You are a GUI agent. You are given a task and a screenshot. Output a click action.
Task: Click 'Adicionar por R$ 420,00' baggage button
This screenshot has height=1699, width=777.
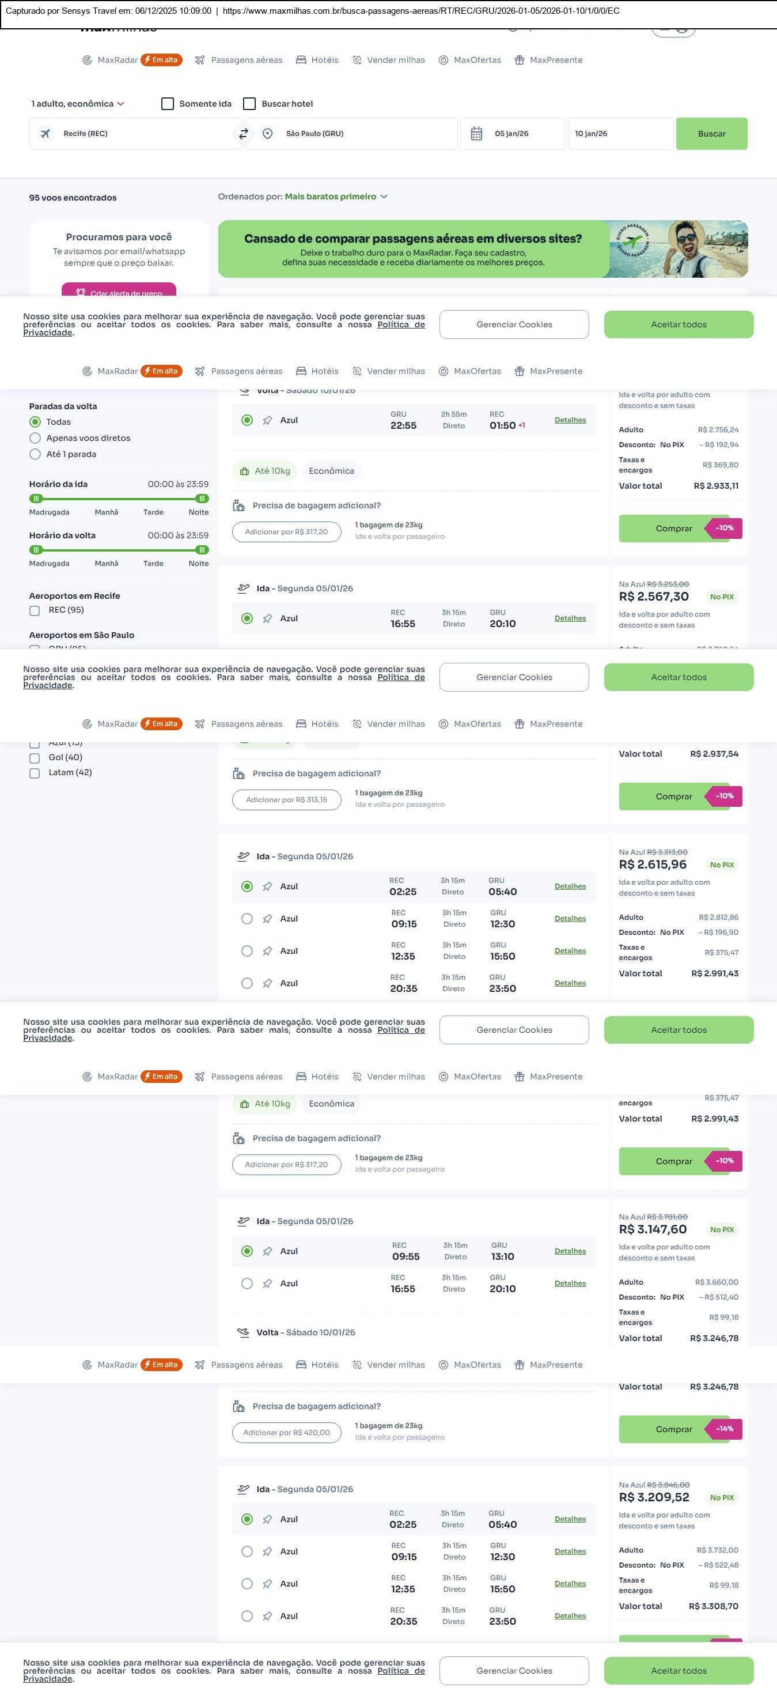(x=287, y=1433)
